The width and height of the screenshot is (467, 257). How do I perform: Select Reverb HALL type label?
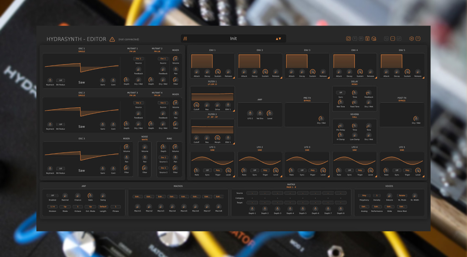354,117
